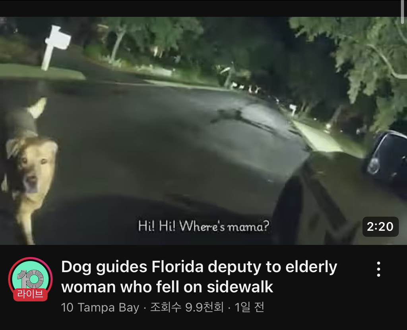Click the road center in the video thumbnail

pyautogui.click(x=166, y=145)
